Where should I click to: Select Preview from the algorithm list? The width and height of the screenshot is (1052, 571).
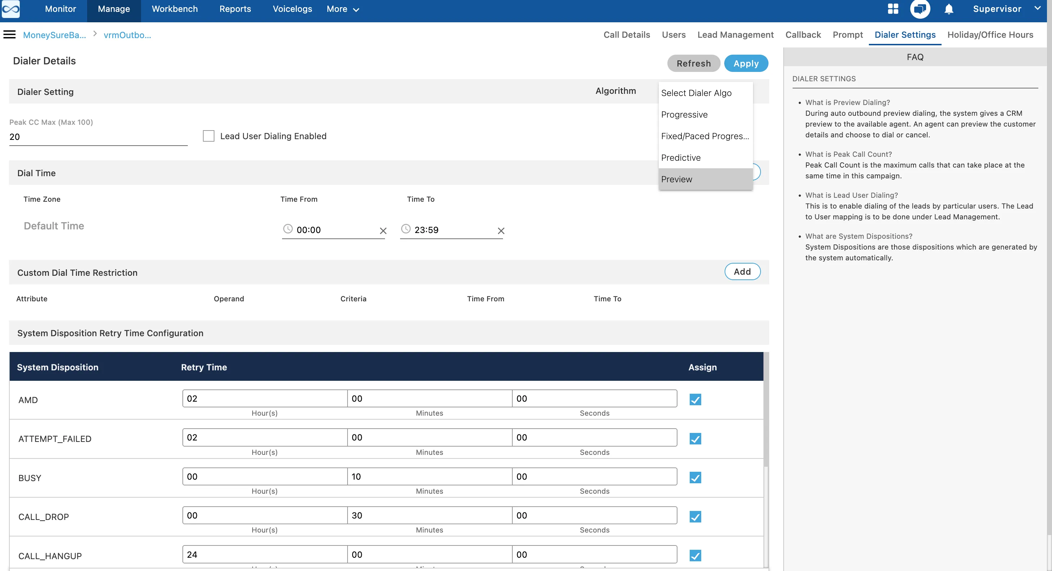click(x=705, y=179)
